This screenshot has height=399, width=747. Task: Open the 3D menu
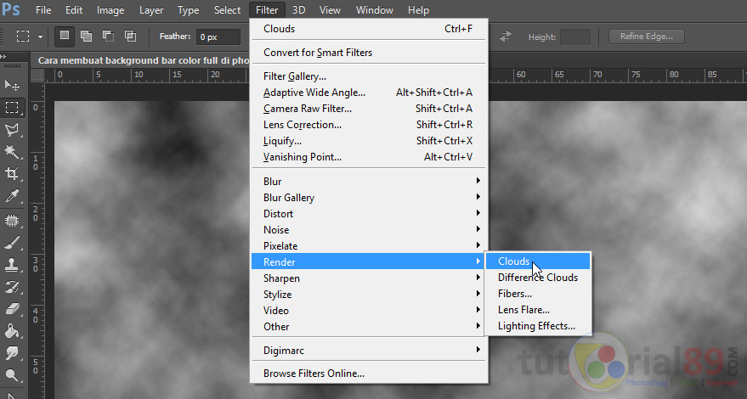tap(298, 10)
